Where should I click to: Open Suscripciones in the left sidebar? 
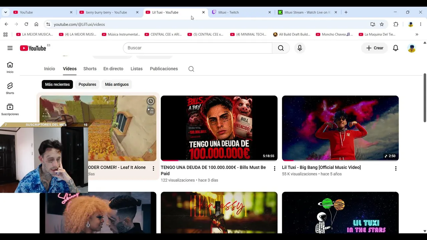coord(10,110)
